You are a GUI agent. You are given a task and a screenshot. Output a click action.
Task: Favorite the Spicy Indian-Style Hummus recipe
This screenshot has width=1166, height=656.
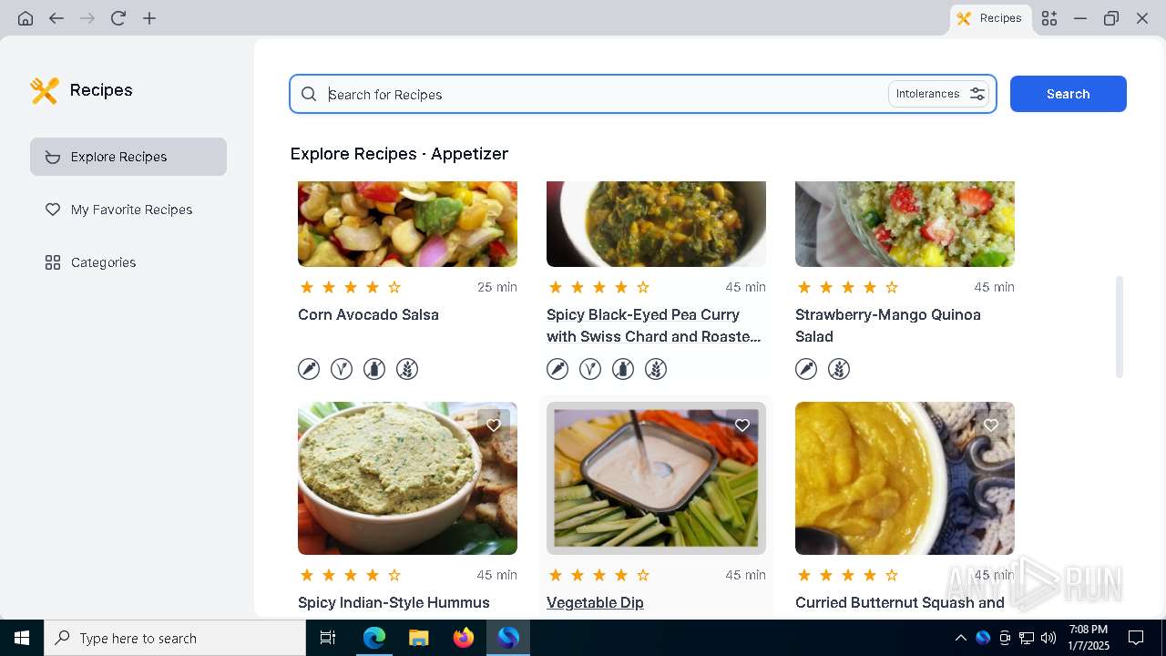(494, 425)
